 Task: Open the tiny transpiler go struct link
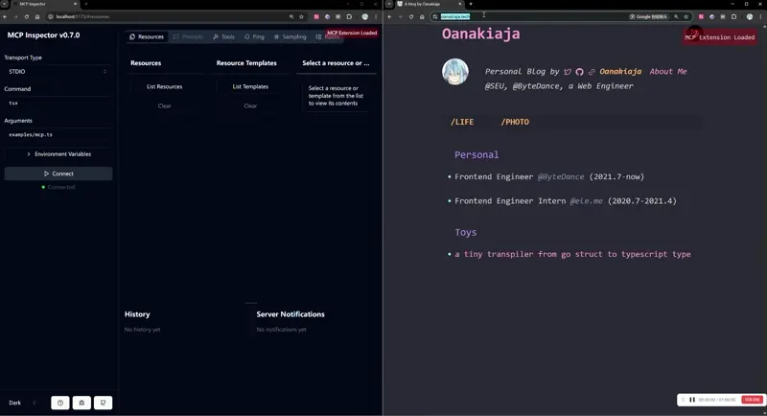[572, 254]
